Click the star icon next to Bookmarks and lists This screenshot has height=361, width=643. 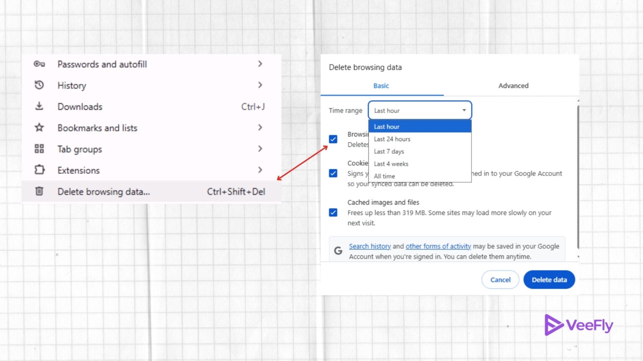(x=39, y=128)
